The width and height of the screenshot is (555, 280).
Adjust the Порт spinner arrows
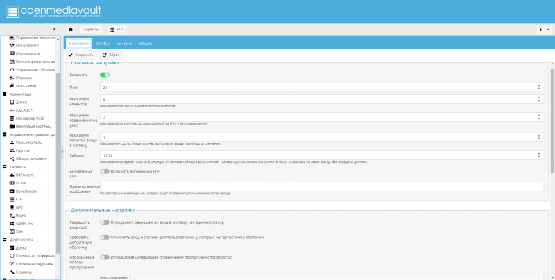click(539, 87)
